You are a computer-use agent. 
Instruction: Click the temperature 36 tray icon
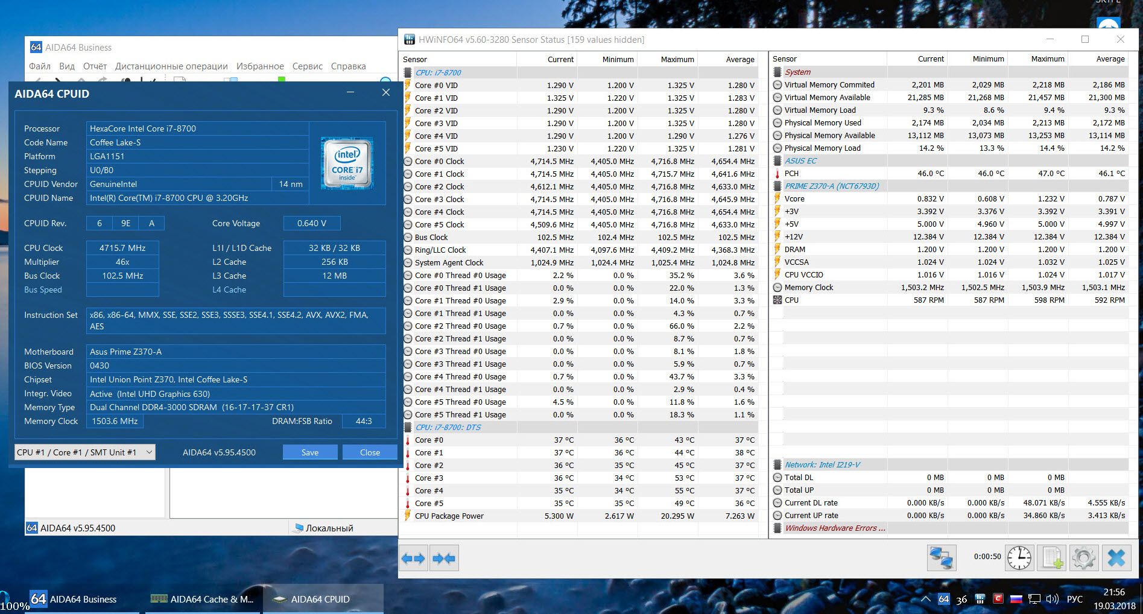click(x=962, y=600)
